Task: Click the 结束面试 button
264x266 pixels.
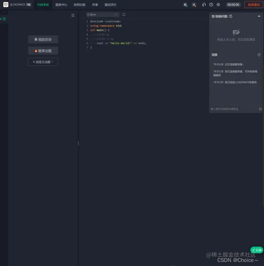Action: [x=254, y=5]
